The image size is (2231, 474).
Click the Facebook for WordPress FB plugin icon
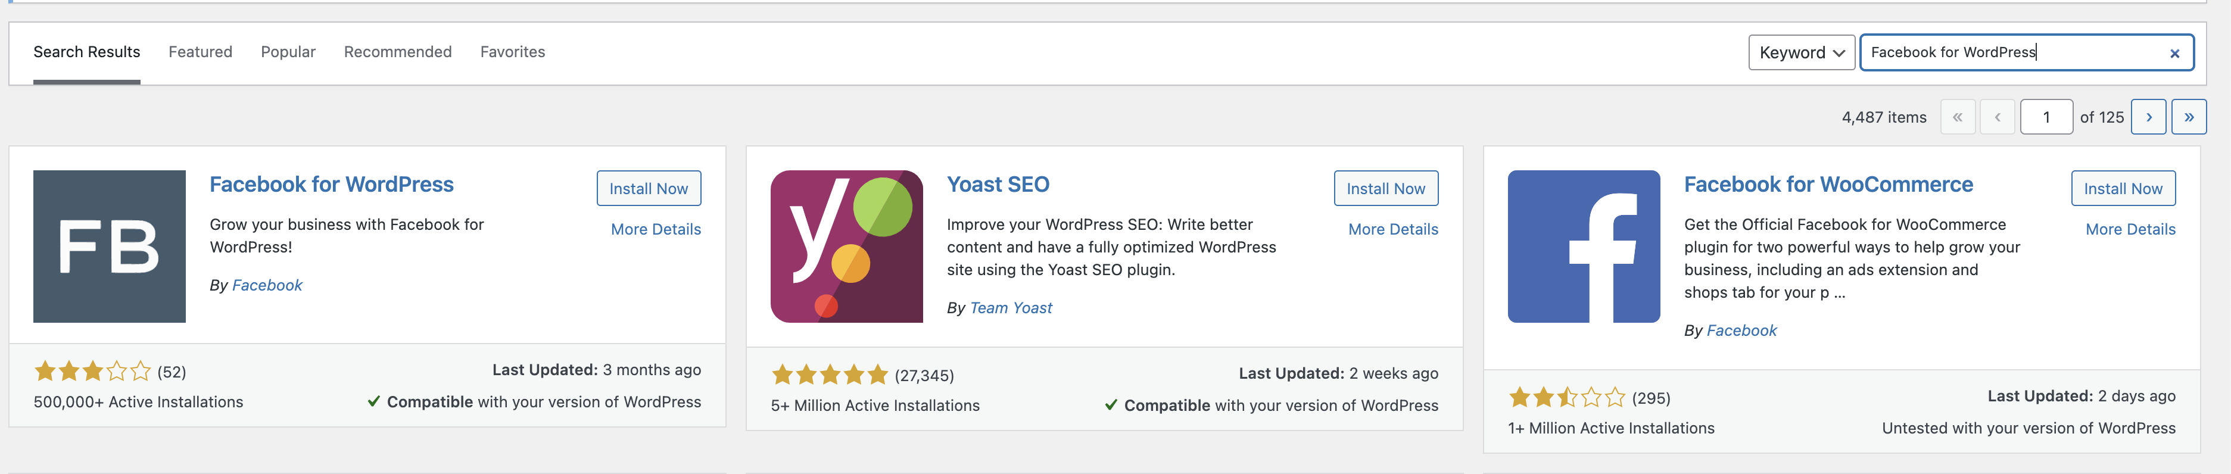pyautogui.click(x=109, y=246)
